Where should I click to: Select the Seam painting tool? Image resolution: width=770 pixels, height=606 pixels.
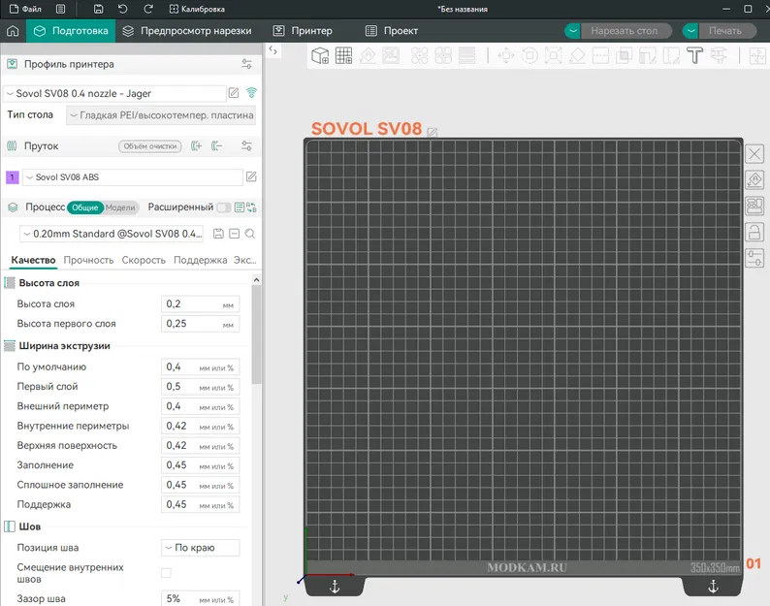(x=671, y=55)
